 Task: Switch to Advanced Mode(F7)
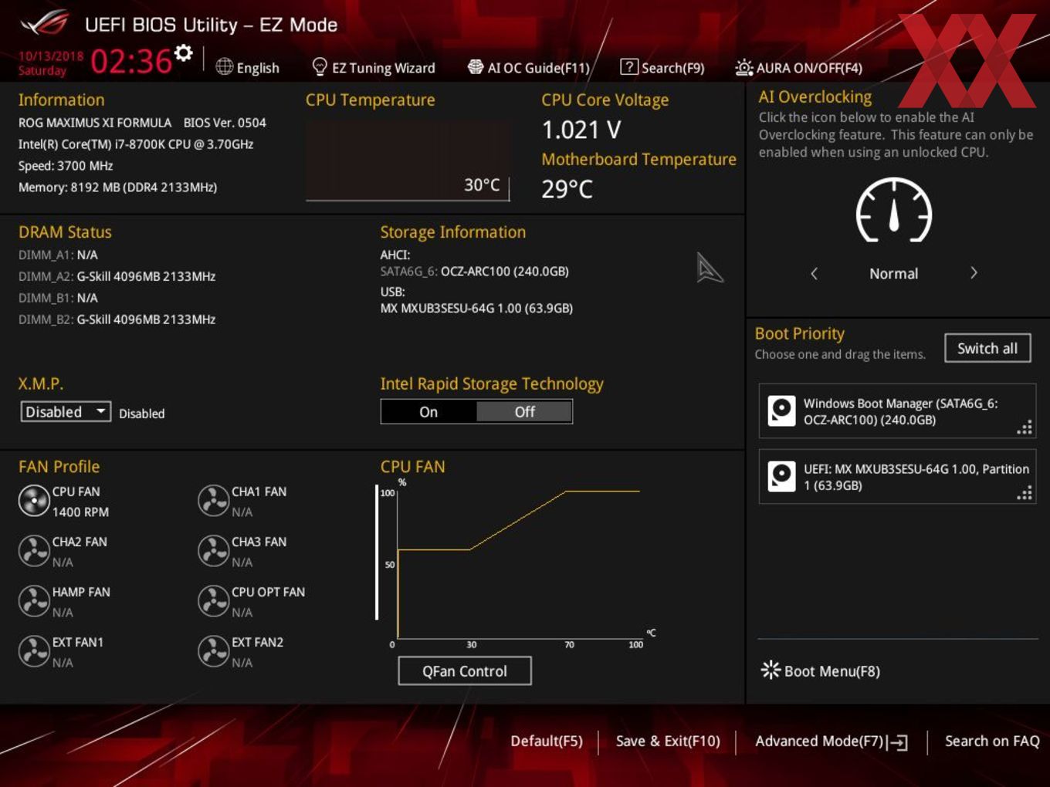(819, 741)
